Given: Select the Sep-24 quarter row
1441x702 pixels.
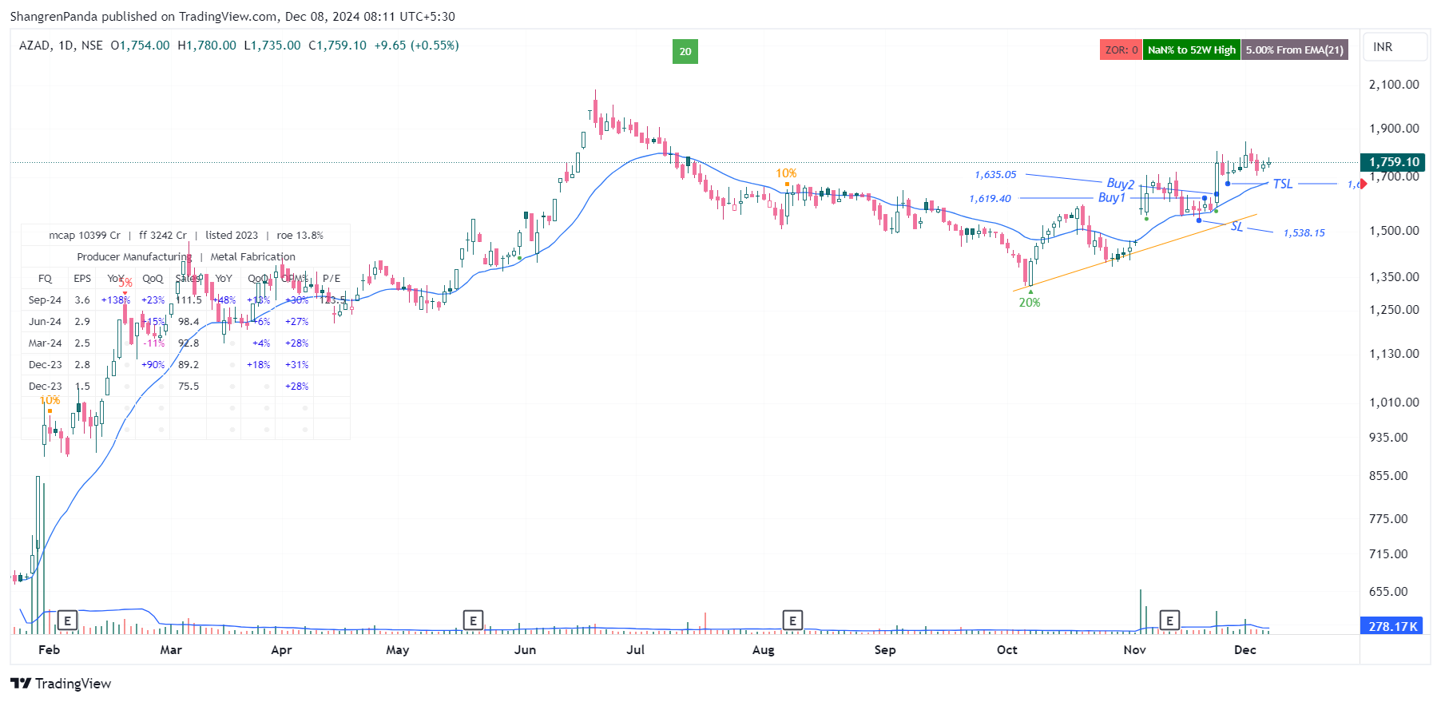Looking at the screenshot, I should pos(185,300).
